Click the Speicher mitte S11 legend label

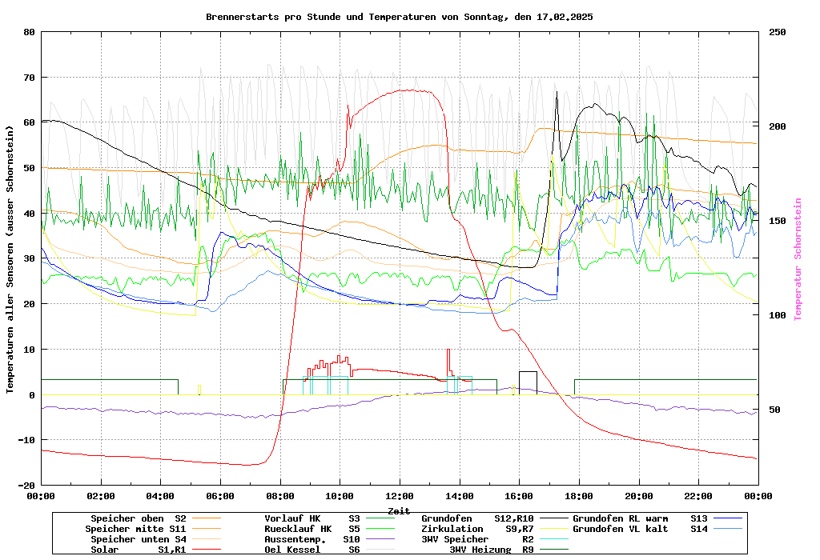coord(135,529)
